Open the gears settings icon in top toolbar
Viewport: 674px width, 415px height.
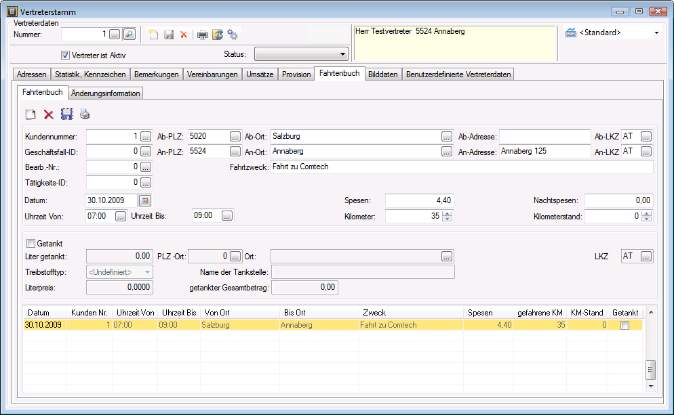233,35
